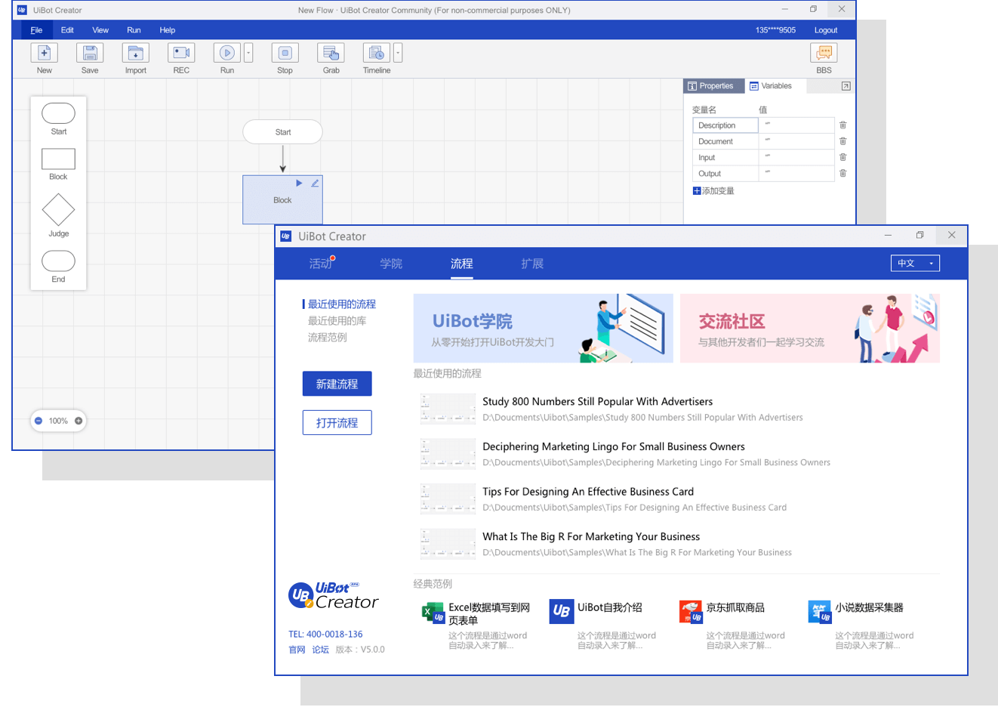This screenshot has height=707, width=998.
Task: Expand the Timeline options dropdown arrow
Action: (398, 53)
